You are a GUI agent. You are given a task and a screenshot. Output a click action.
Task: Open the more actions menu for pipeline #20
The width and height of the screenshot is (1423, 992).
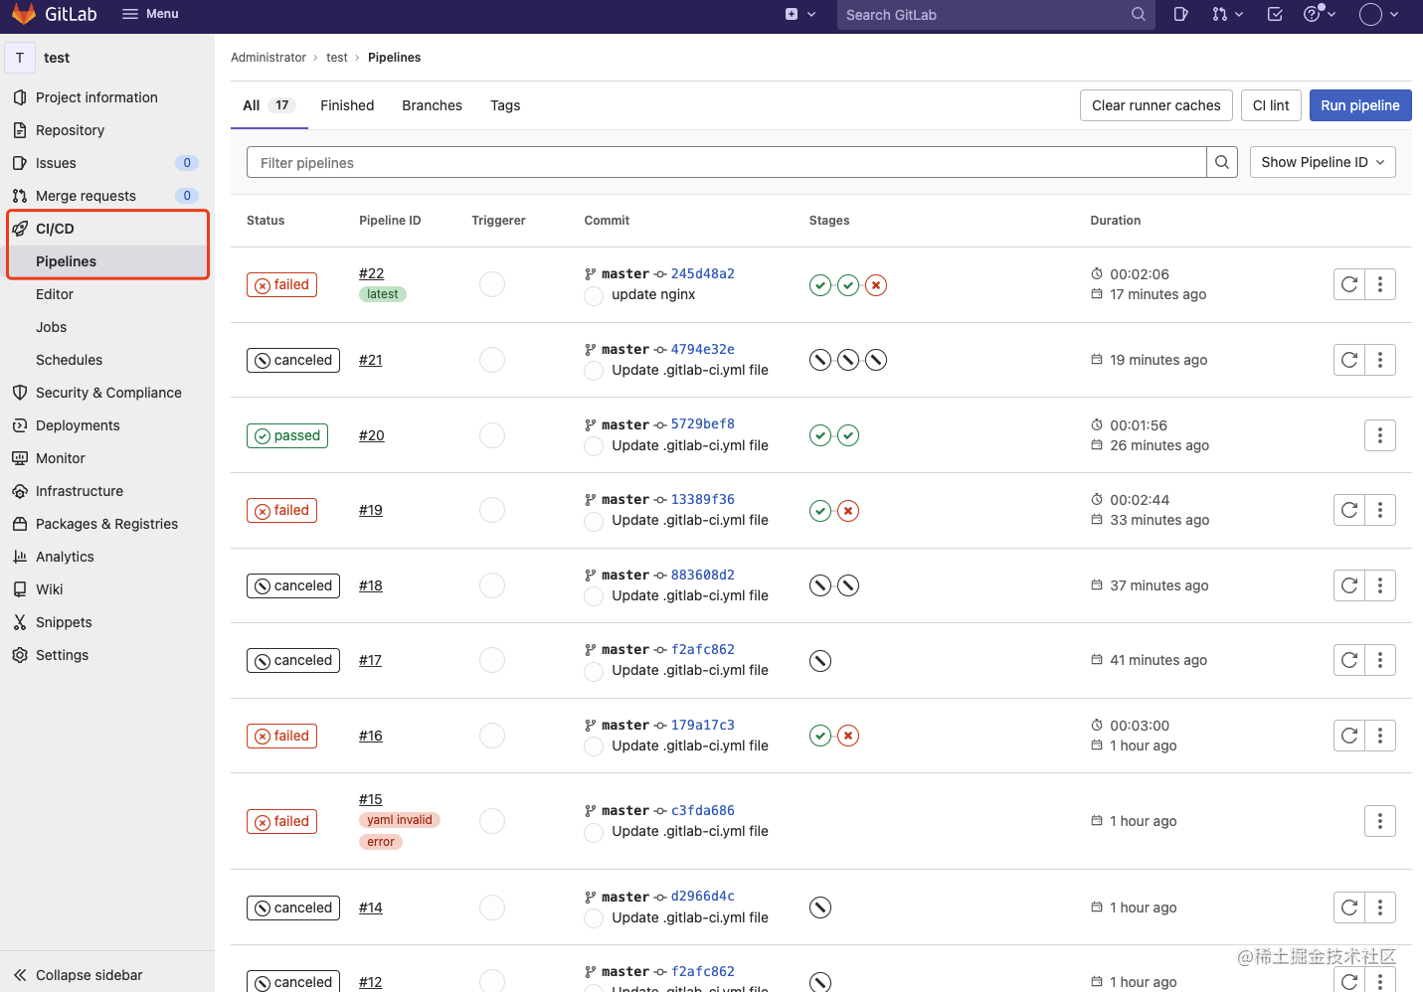1380,435
